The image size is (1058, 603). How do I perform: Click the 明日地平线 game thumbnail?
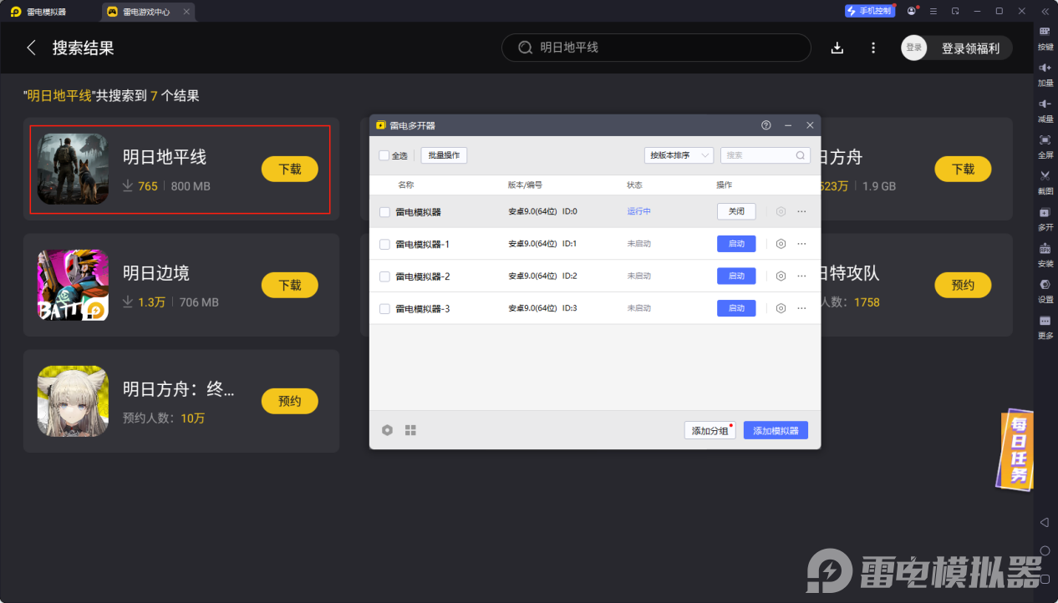point(73,169)
